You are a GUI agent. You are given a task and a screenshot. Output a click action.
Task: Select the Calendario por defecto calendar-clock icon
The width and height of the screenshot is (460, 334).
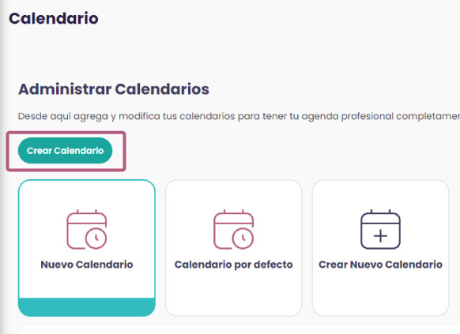(233, 230)
